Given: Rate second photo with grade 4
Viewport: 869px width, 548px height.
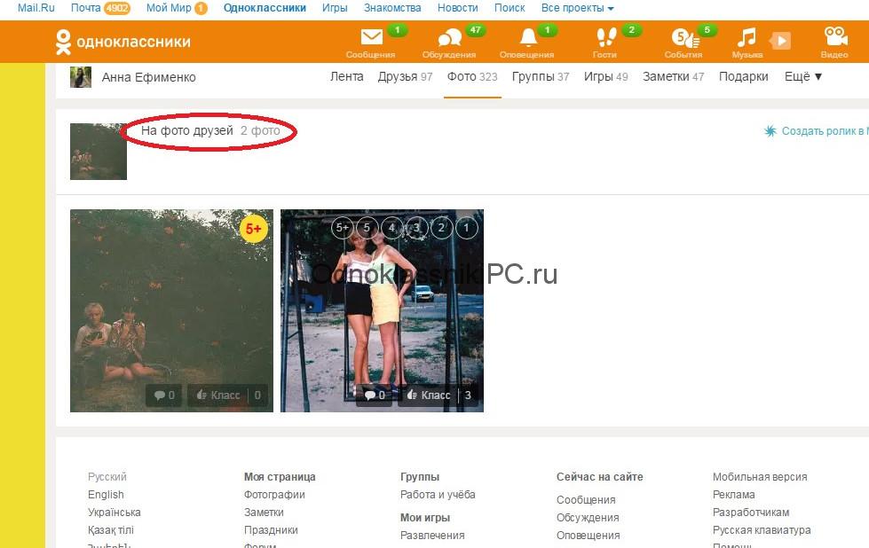Looking at the screenshot, I should pyautogui.click(x=391, y=228).
